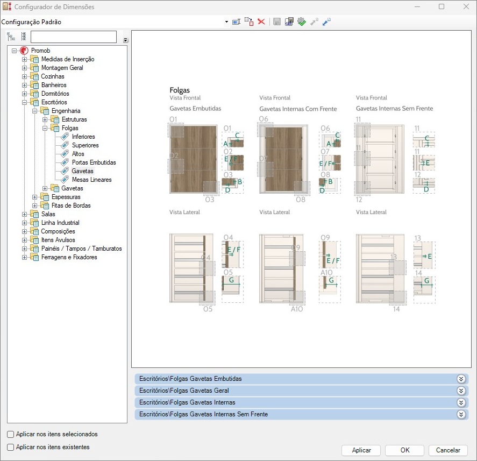Toggle Aplicar nos itens existentes checkbox

(x=10, y=447)
